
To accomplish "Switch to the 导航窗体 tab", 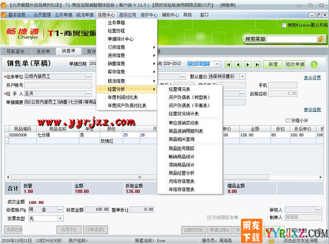I will (15, 52).
